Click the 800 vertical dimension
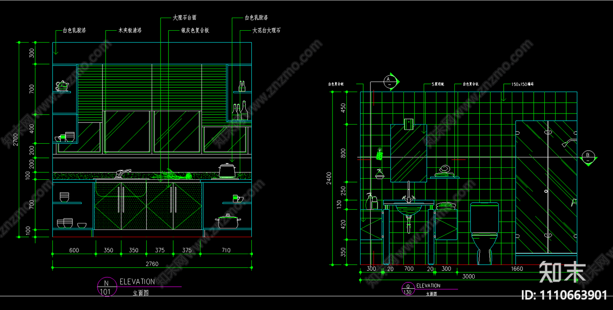The height and width of the screenshot is (310, 613). (x=343, y=153)
